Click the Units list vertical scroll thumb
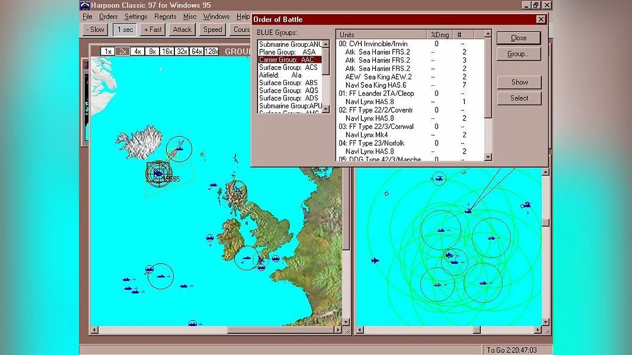The image size is (632, 355). point(488,79)
